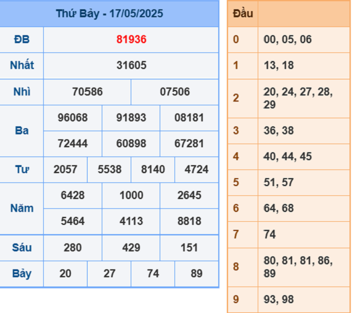Select first prize number 31605

[x=131, y=65]
